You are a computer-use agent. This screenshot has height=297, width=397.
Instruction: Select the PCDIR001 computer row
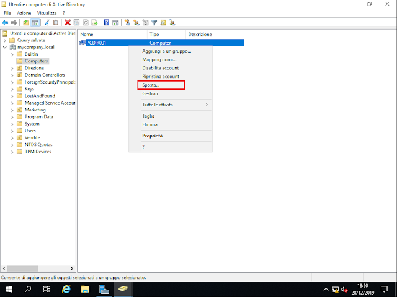(161, 43)
